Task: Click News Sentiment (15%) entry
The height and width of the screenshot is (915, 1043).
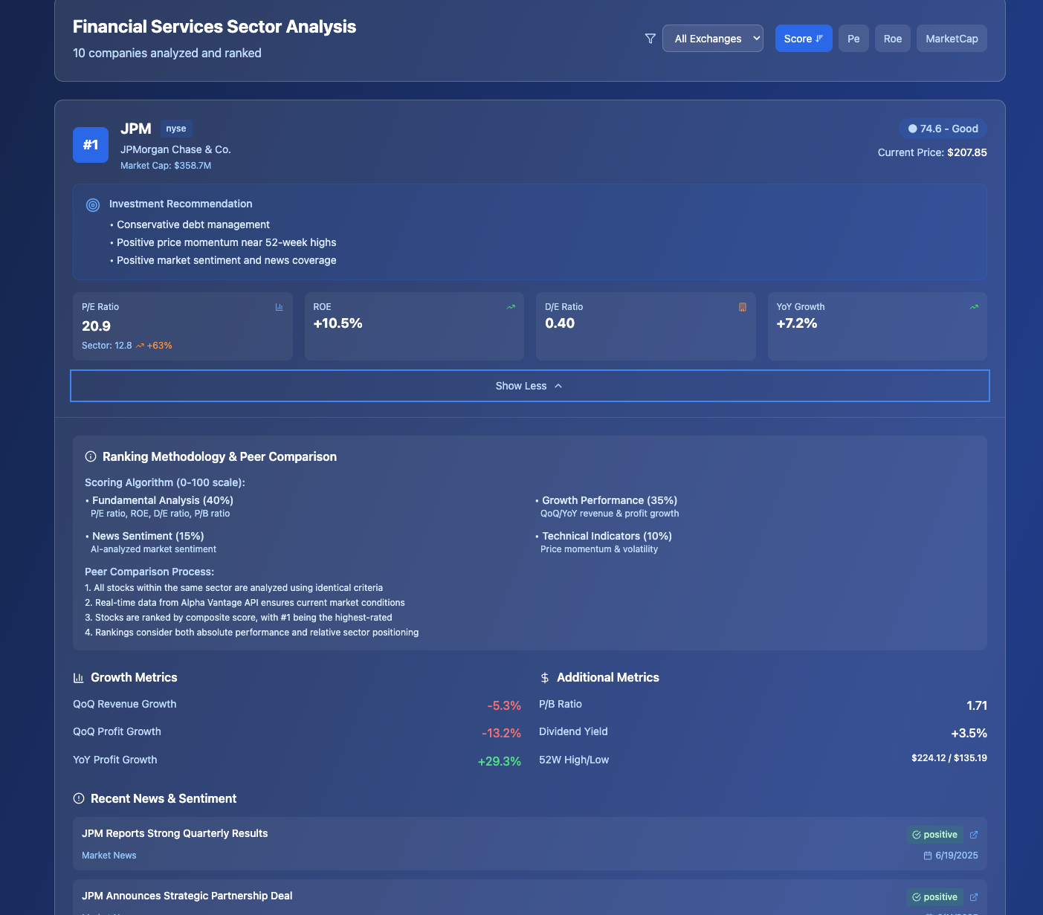Action: (x=148, y=536)
